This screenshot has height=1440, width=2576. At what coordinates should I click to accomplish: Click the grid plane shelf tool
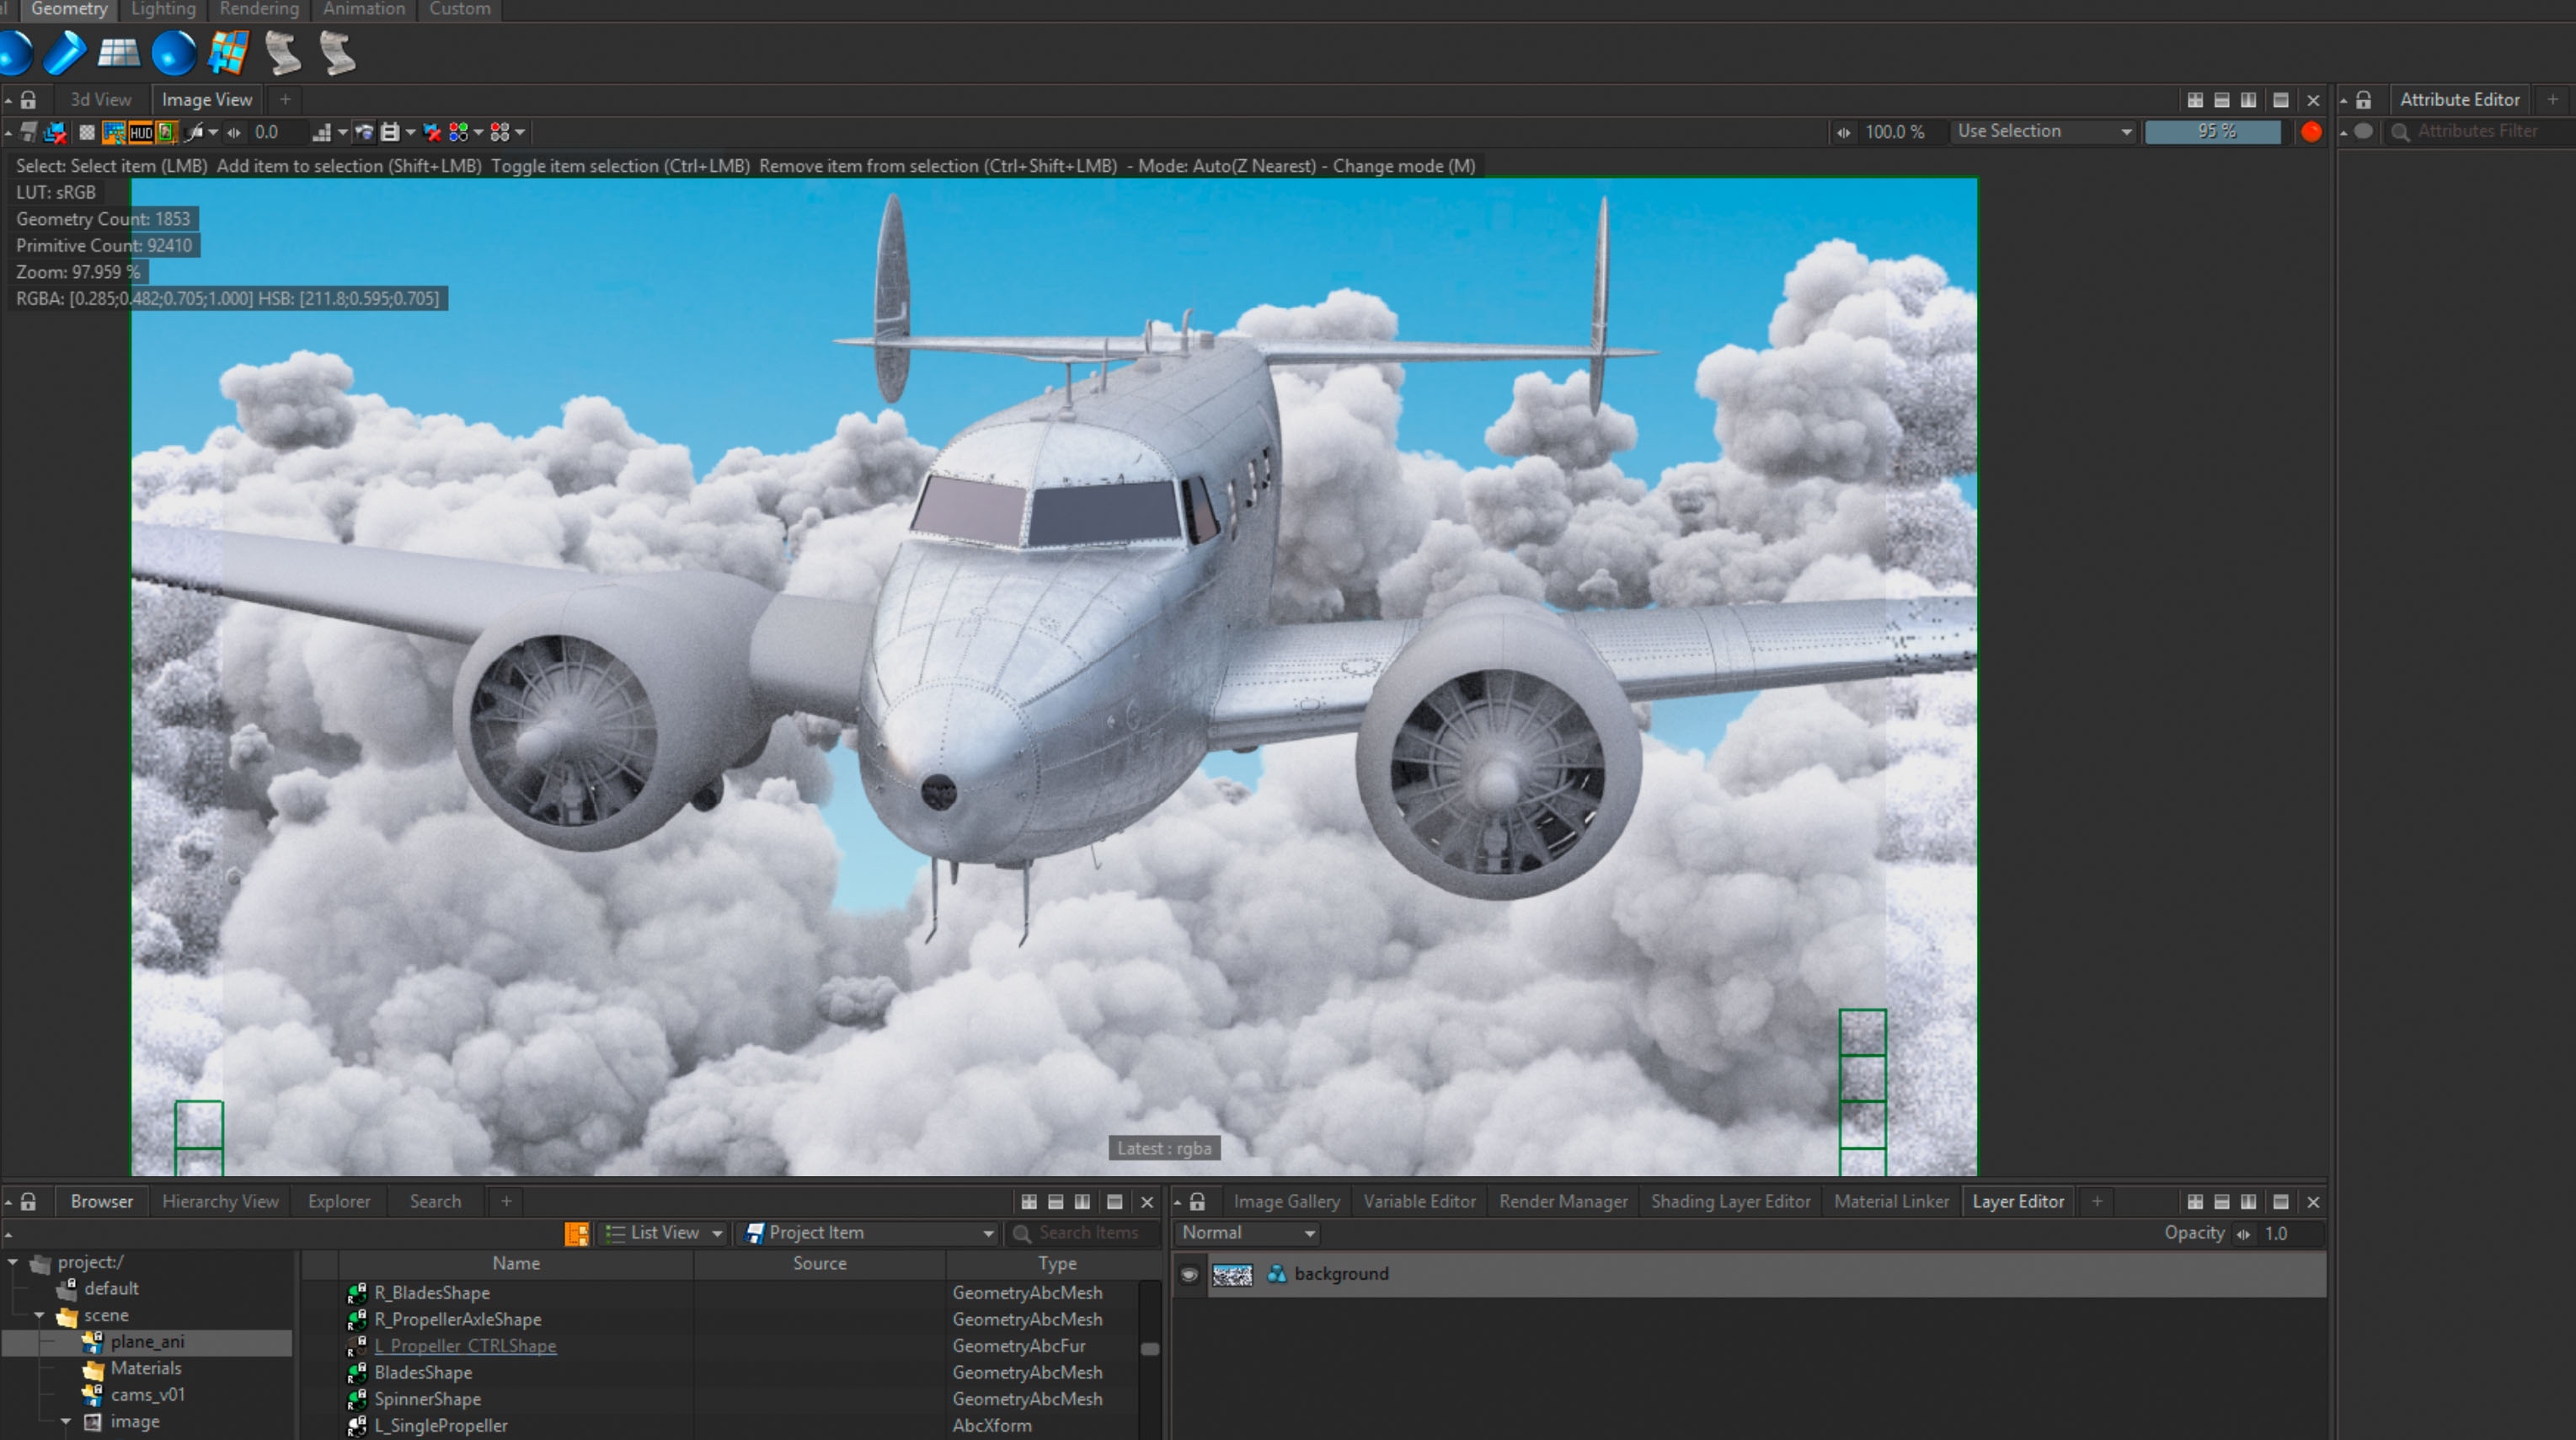point(119,53)
